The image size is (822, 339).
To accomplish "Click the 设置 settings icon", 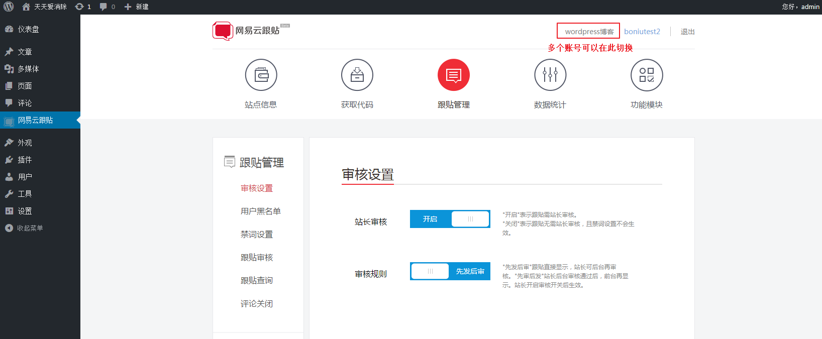I will click(x=9, y=211).
